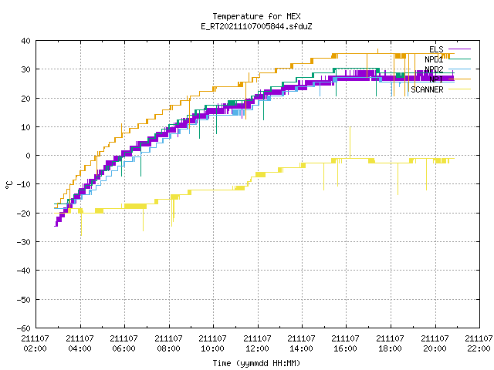Screen dimensions: 494x370
Task: Click the x-axis tick label 211107 10:00
Action: [x=213, y=344]
